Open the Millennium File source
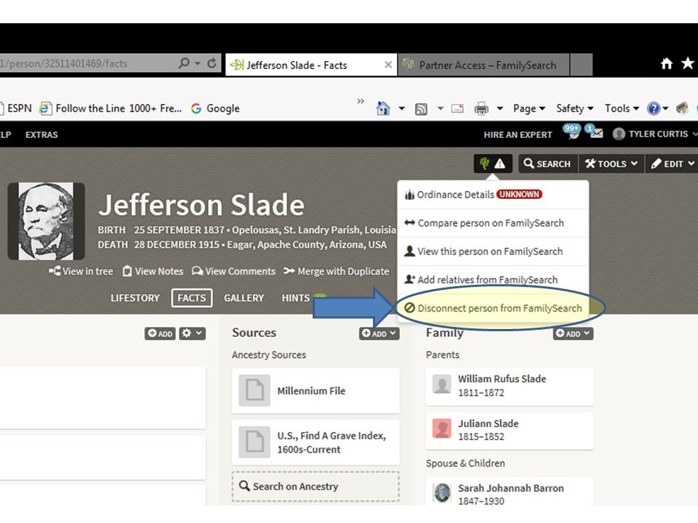Image resolution: width=698 pixels, height=523 pixels. (316, 391)
